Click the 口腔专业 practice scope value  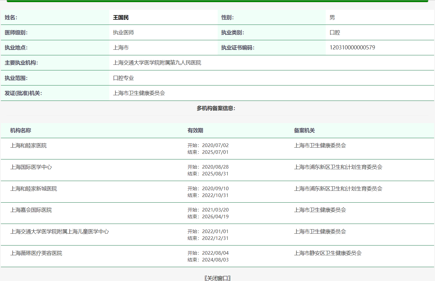coord(123,78)
